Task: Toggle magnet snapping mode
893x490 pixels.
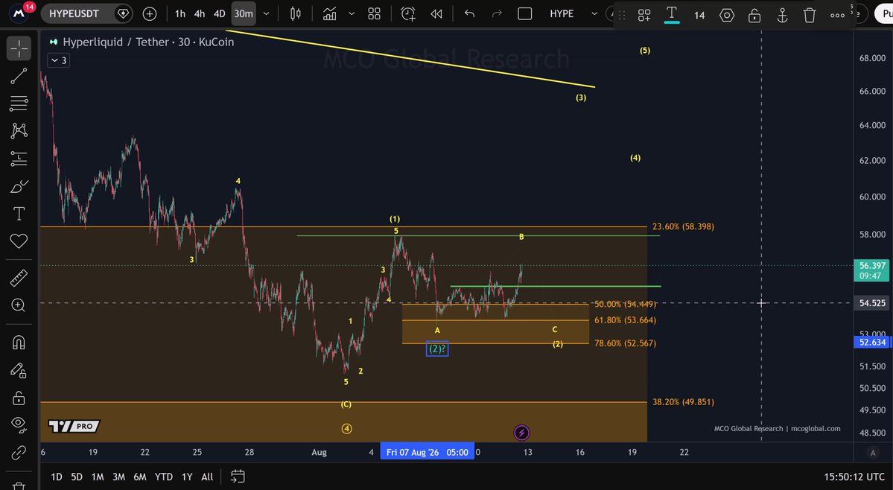Action: click(19, 343)
